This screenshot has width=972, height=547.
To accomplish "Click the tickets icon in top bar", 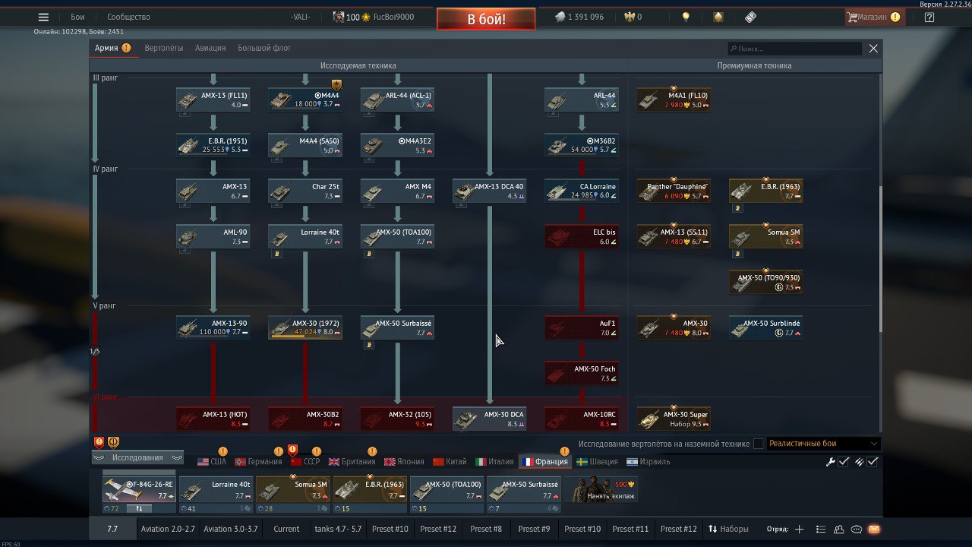I will 750,17.
